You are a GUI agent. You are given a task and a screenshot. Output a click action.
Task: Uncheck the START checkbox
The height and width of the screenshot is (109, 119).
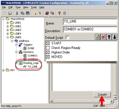pos(48,43)
